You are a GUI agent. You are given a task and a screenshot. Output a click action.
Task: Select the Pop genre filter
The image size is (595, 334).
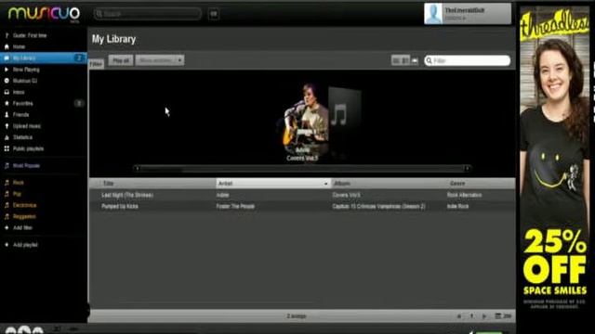[x=17, y=194]
